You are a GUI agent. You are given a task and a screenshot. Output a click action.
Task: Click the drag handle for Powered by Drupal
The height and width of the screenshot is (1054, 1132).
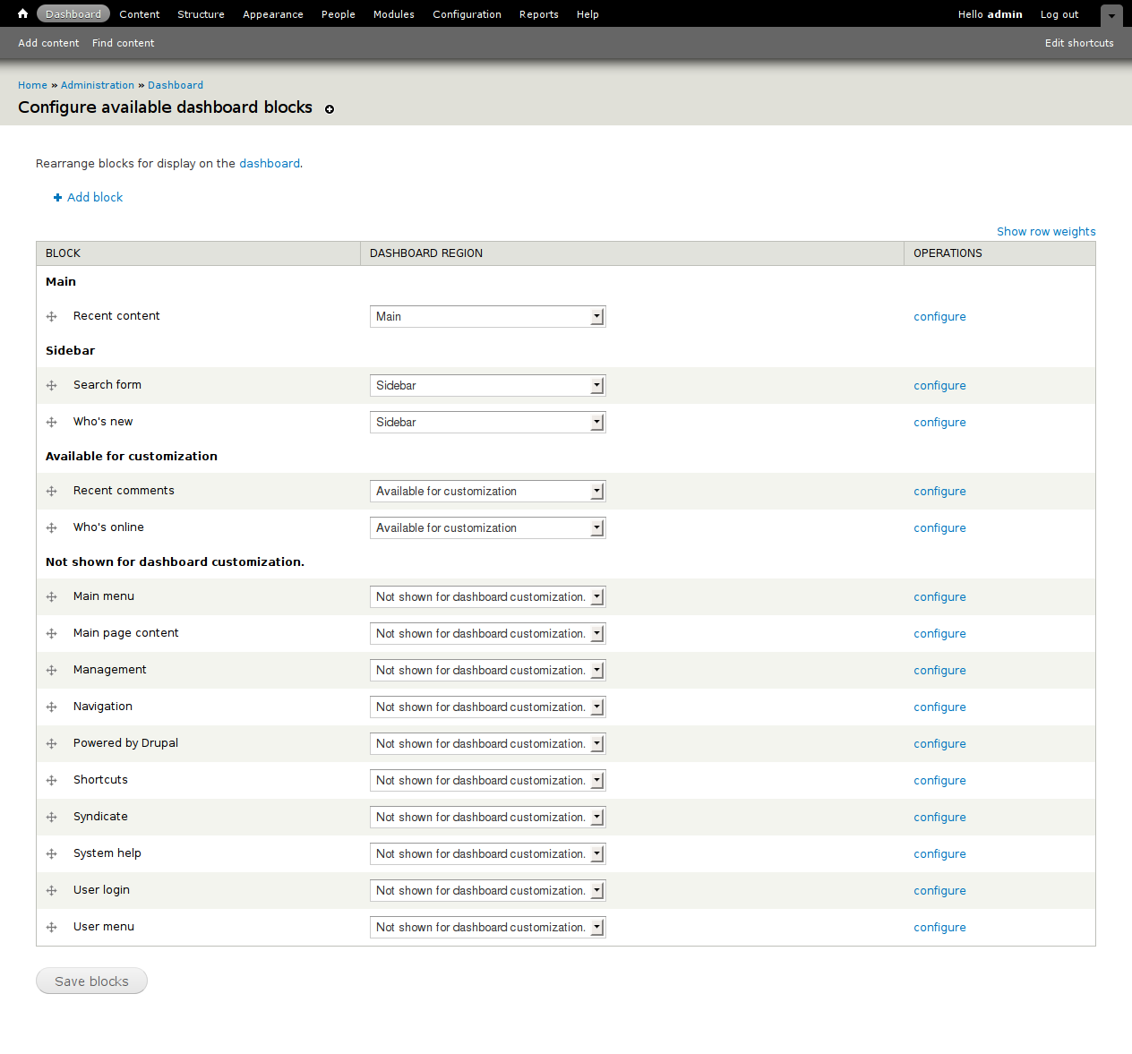click(52, 744)
